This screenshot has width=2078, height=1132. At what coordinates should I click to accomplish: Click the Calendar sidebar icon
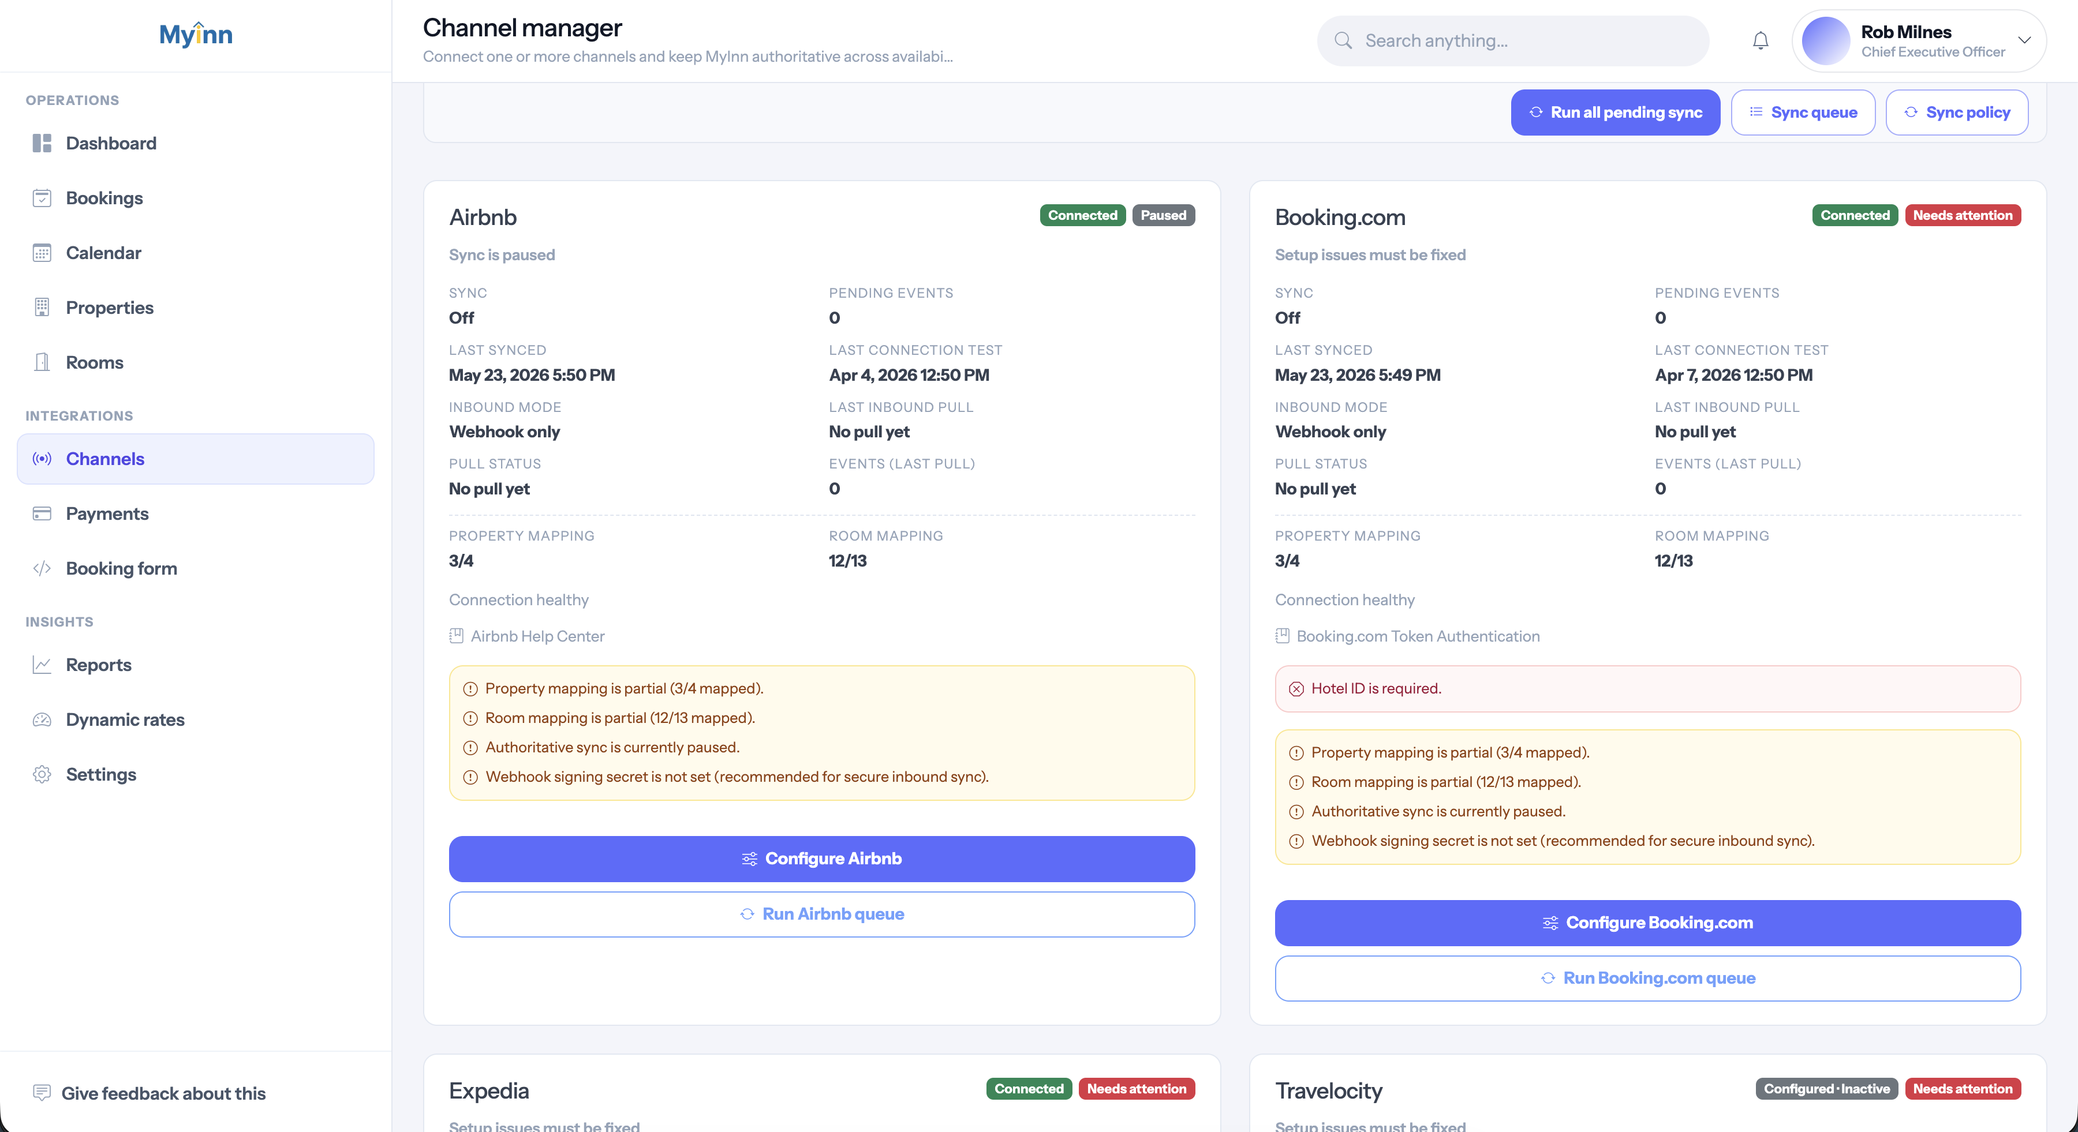point(42,253)
